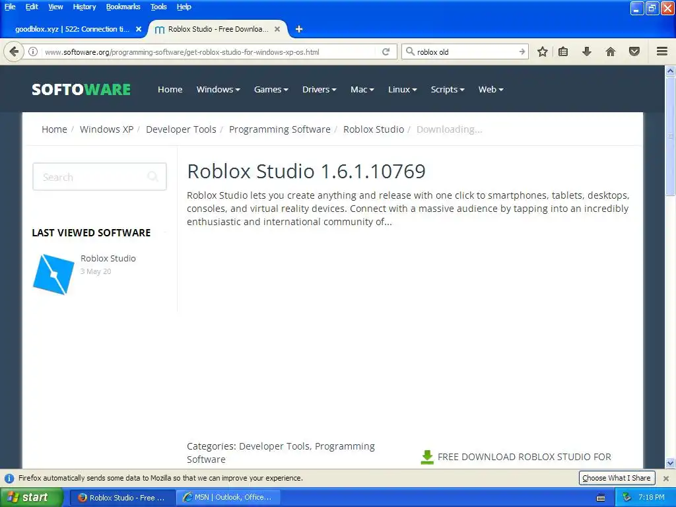Go to Roblox Studio breadcrumb link

(x=374, y=129)
